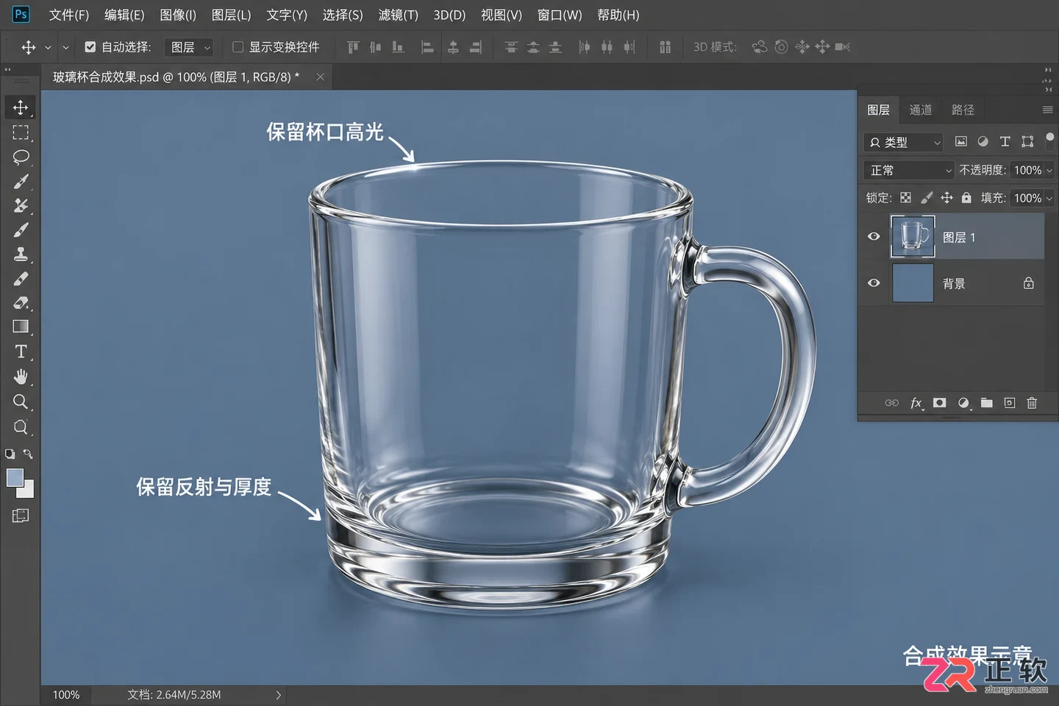The height and width of the screenshot is (706, 1059).
Task: Collapse the right panel dock double arrows
Action: 1047,71
